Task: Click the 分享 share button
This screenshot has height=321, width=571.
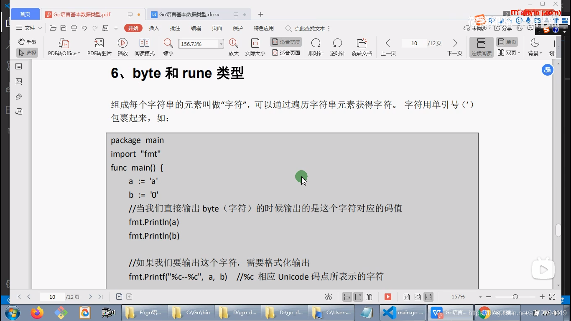Action: (503, 28)
